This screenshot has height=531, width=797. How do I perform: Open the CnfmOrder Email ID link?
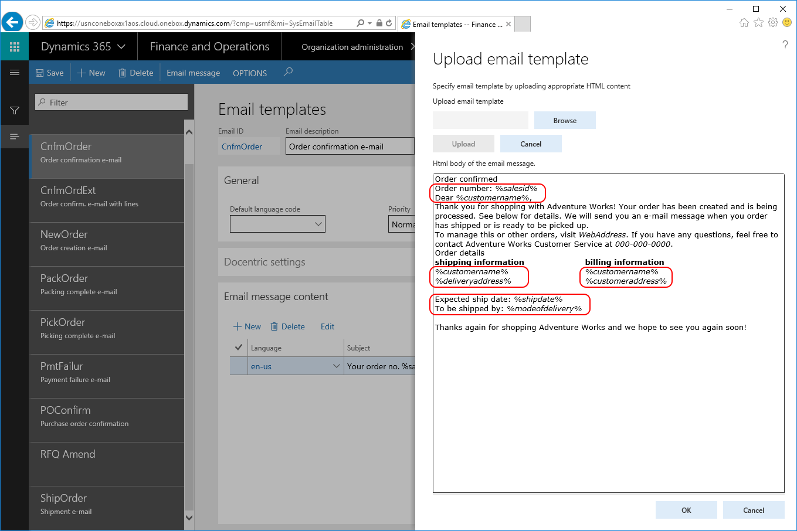[242, 147]
